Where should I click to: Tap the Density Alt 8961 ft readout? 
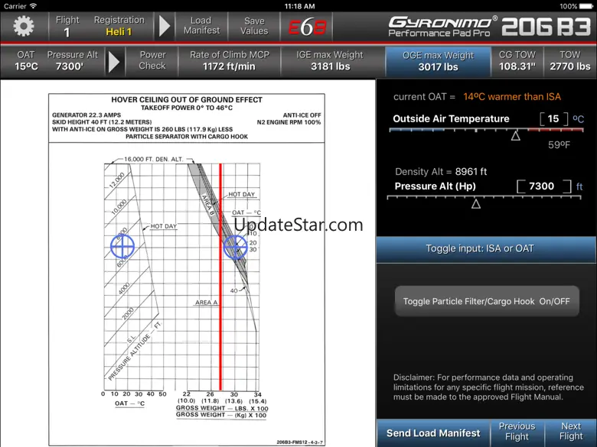click(x=441, y=172)
